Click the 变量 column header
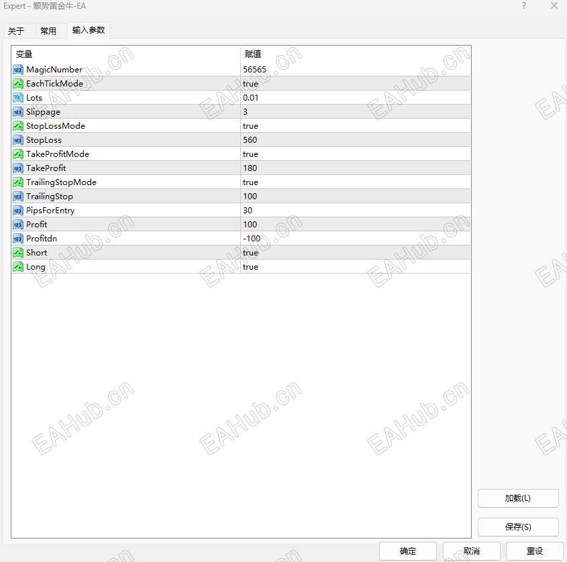Image resolution: width=567 pixels, height=562 pixels. pyautogui.click(x=24, y=54)
